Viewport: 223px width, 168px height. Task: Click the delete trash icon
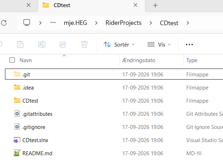84,44
